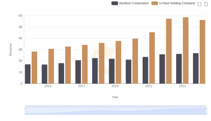Click the U-Haul bar for 2019
The width and height of the screenshot is (211, 121).
click(118, 62)
